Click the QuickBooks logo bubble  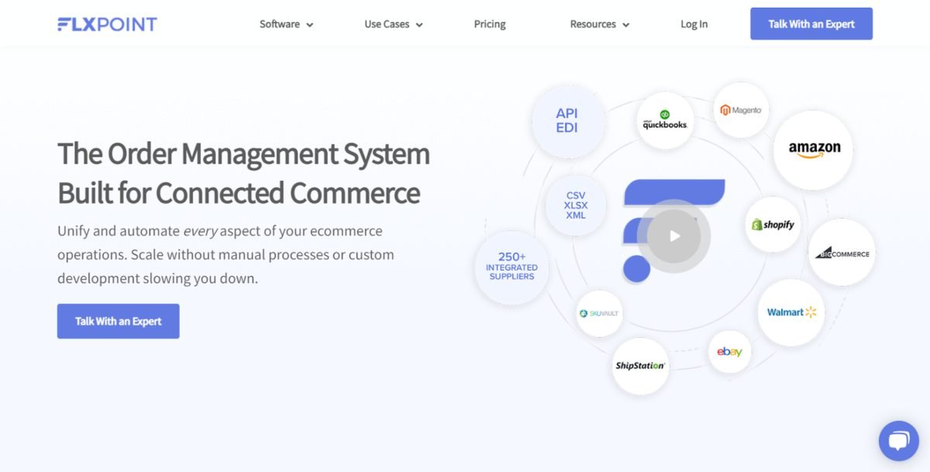click(665, 120)
